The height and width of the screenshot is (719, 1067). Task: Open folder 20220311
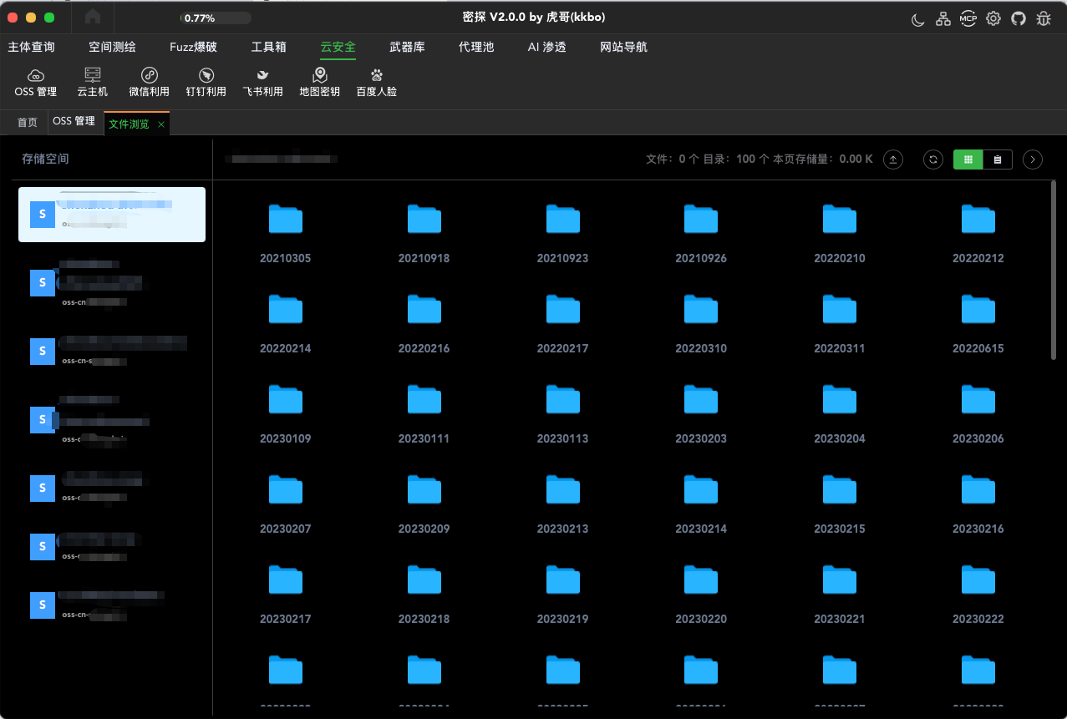pos(840,323)
